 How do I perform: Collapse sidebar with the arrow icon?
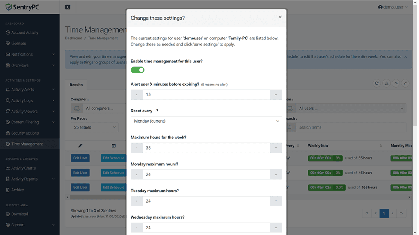tap(68, 7)
